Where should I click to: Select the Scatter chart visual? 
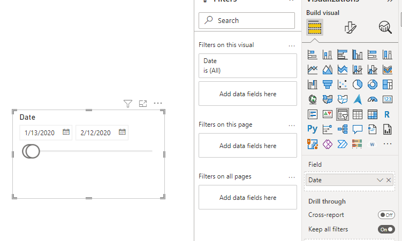(342, 84)
